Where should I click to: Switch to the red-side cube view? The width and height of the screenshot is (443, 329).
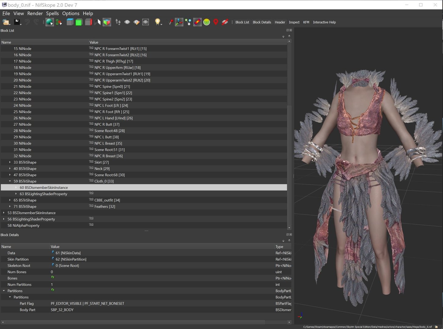[88, 22]
